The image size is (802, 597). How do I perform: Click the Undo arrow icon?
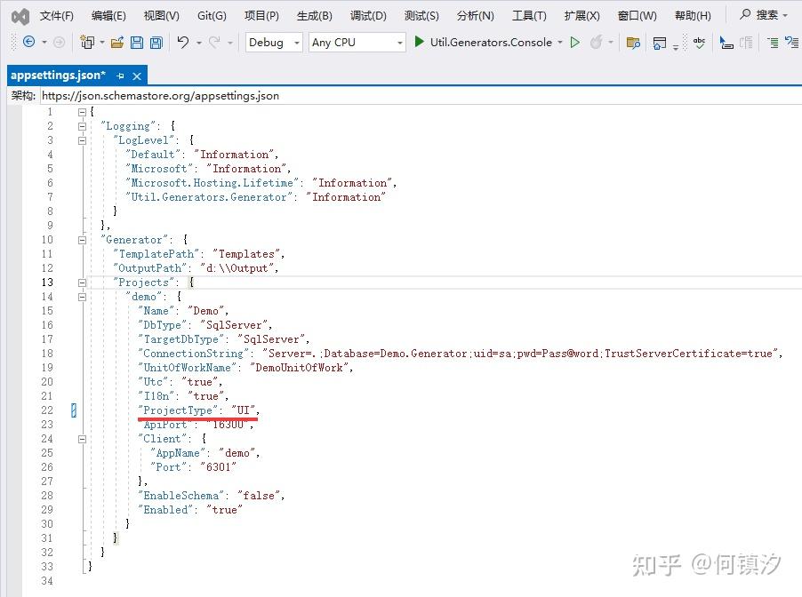[182, 42]
